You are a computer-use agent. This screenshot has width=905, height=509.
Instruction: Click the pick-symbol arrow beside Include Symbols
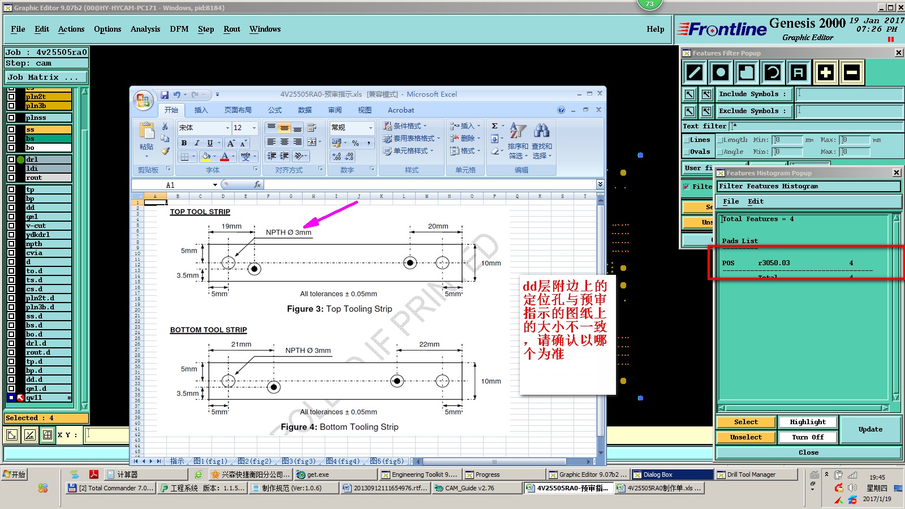[x=689, y=94]
